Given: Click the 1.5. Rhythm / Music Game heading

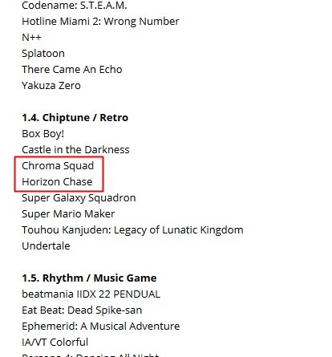Looking at the screenshot, I should pos(89,278).
